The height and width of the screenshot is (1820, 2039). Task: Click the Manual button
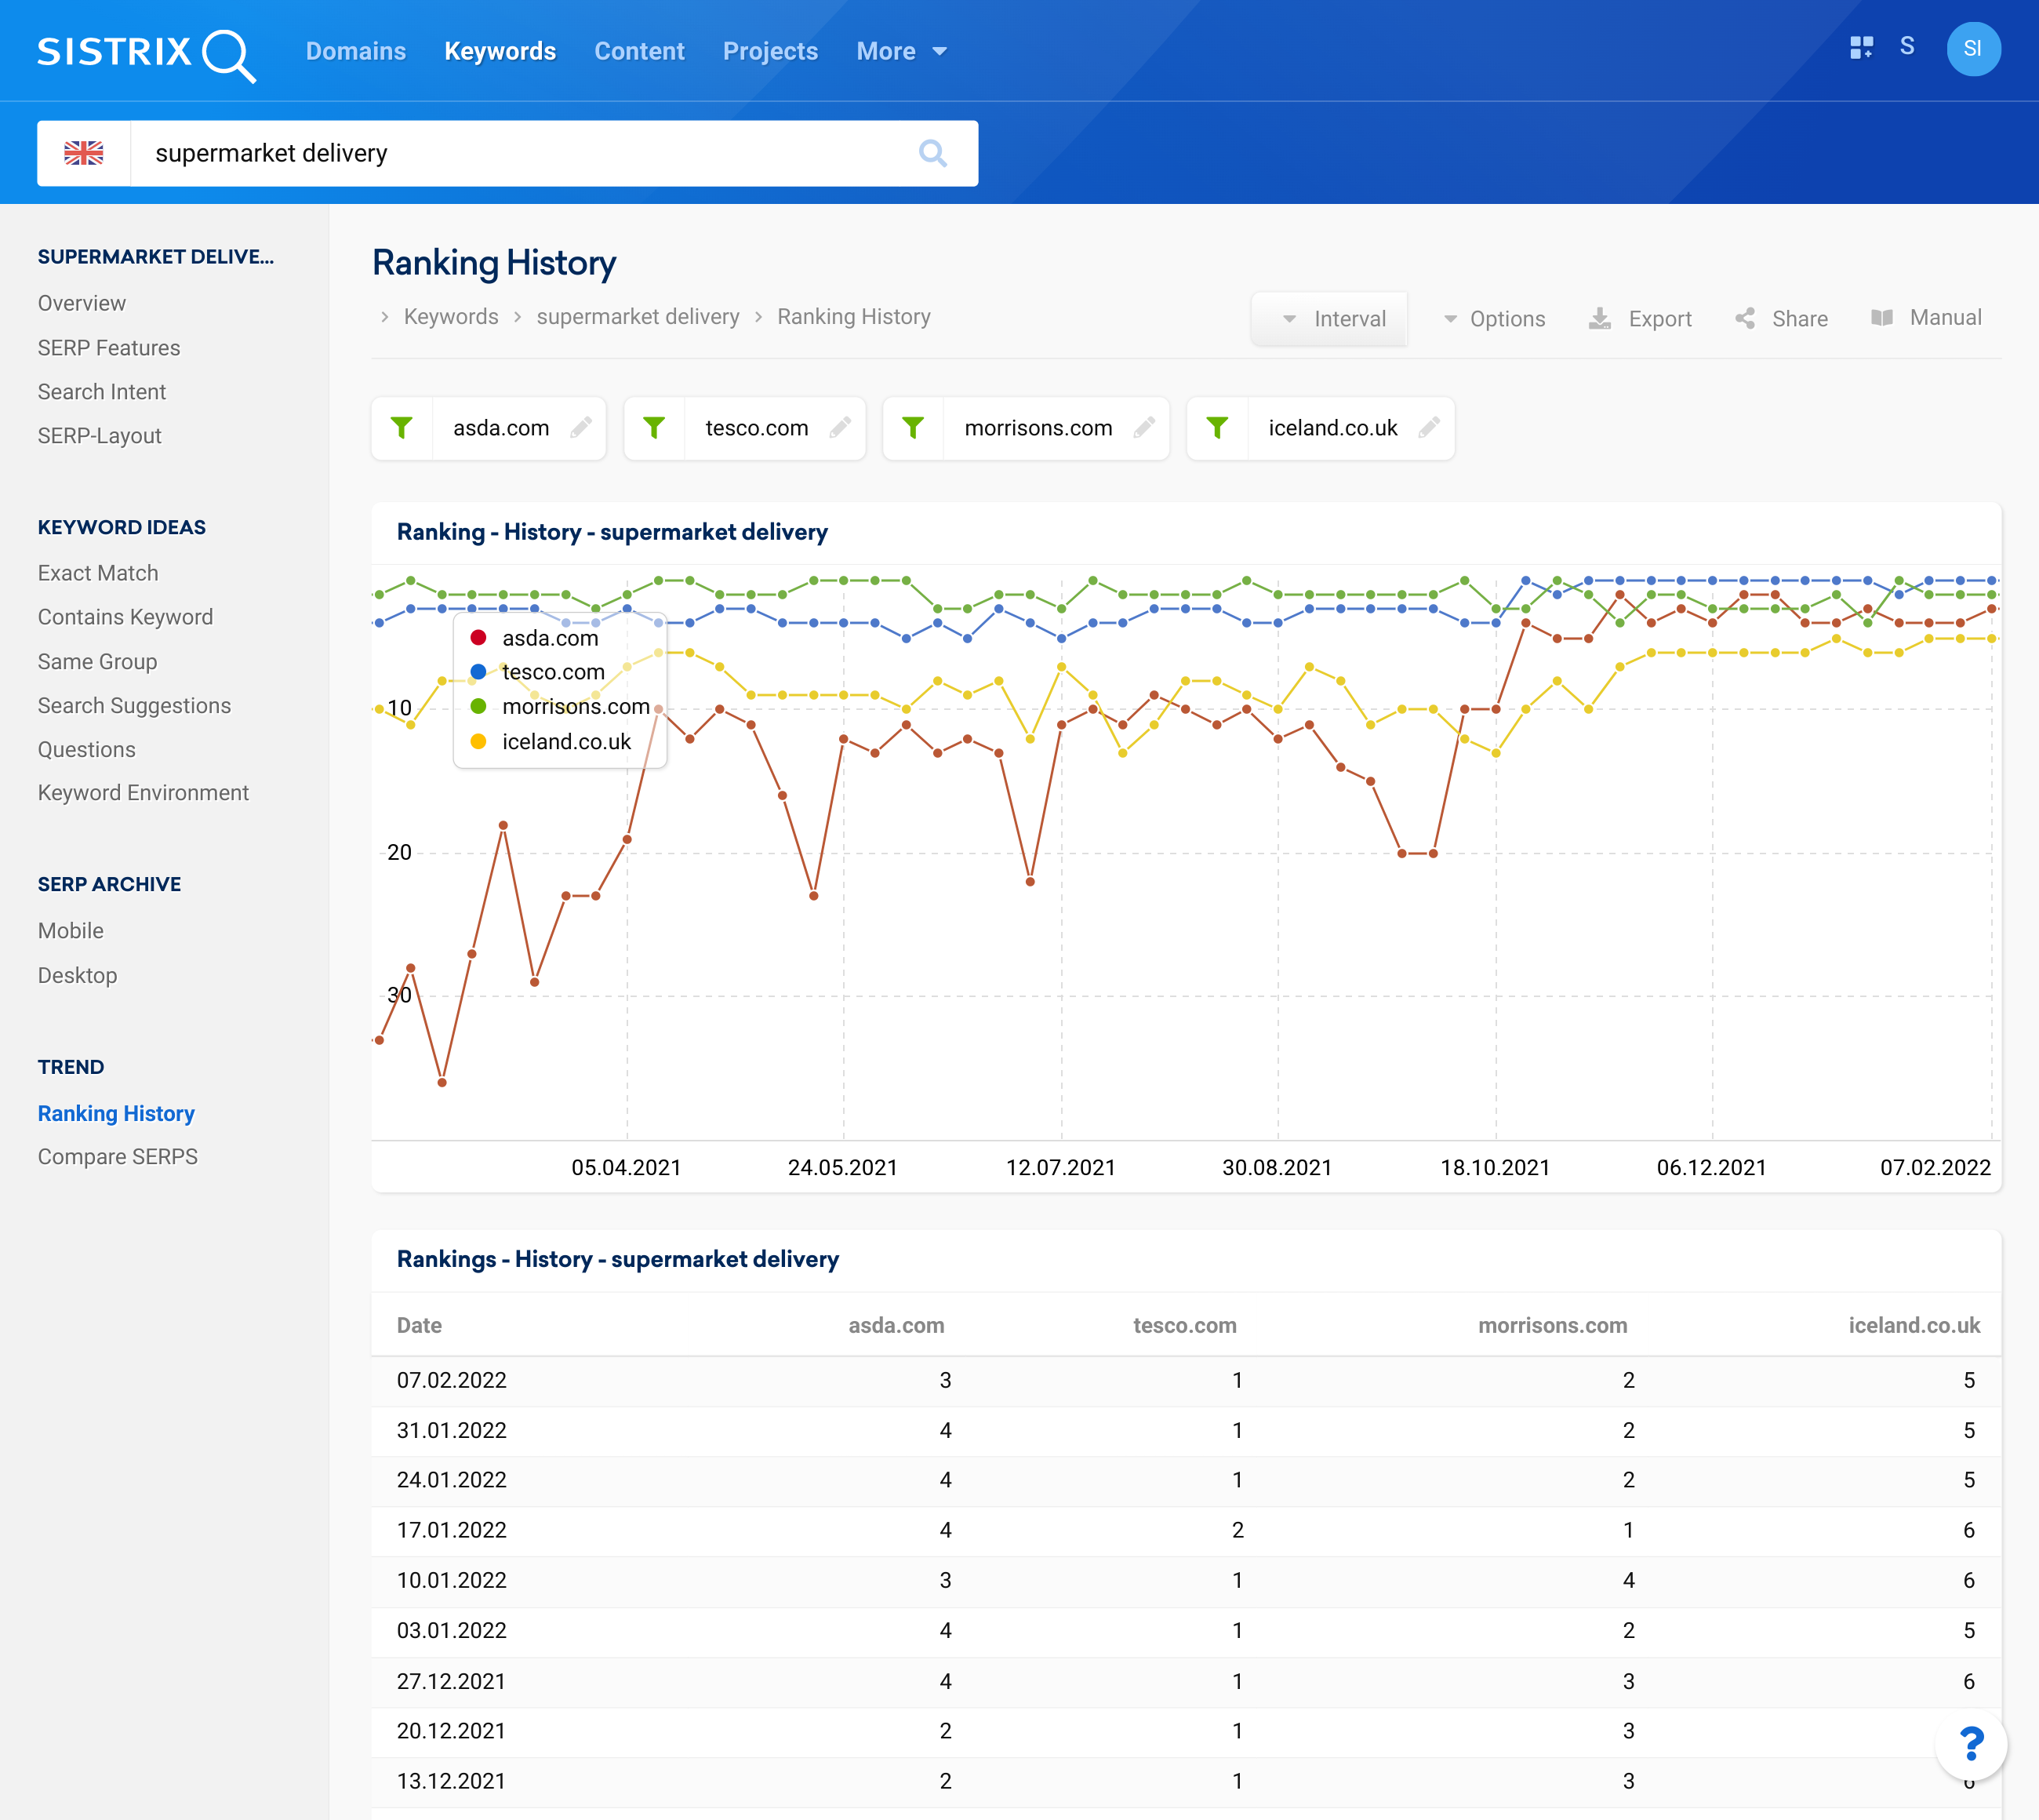click(1926, 318)
